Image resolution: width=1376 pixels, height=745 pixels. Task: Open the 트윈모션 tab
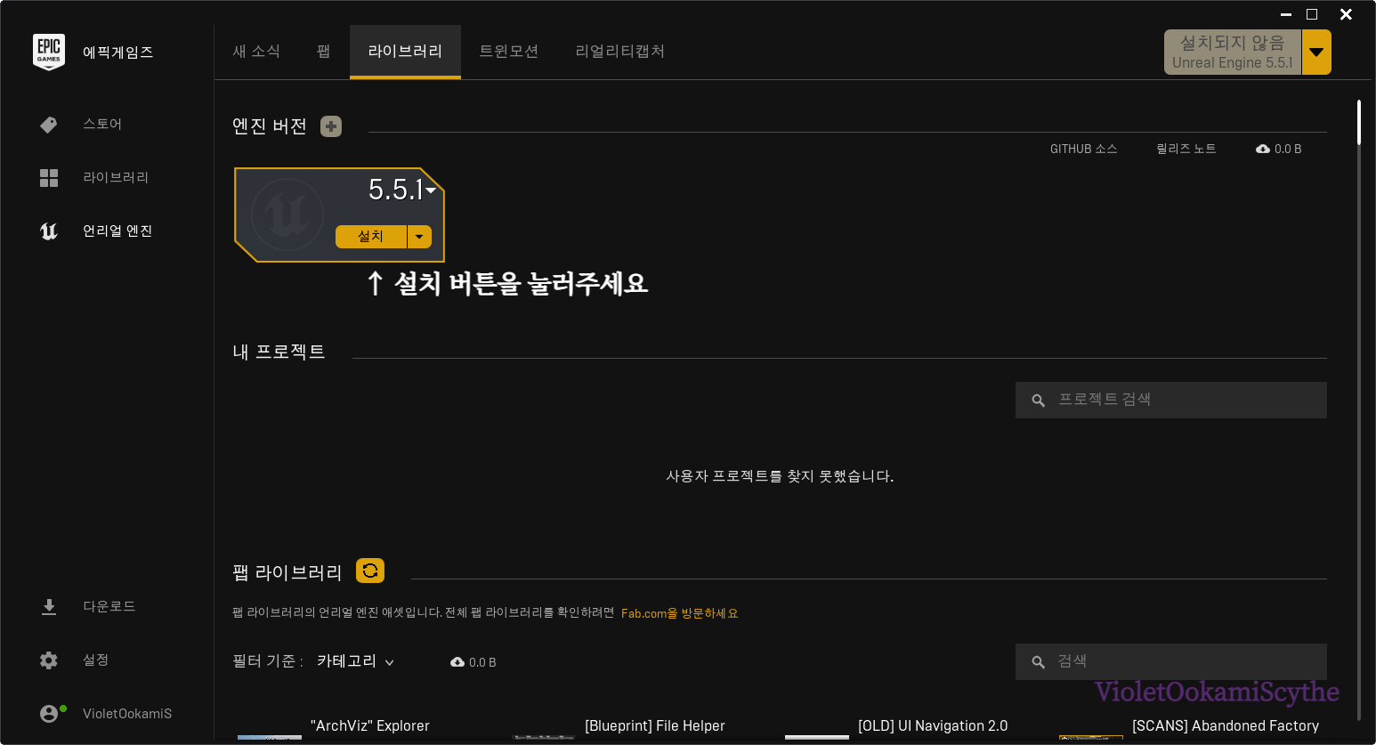tap(509, 52)
